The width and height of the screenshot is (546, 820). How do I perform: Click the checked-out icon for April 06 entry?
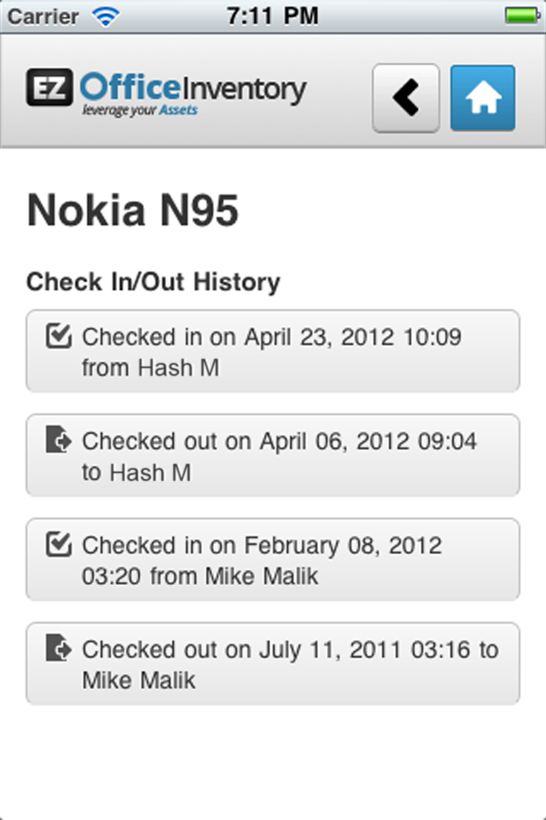click(x=58, y=441)
